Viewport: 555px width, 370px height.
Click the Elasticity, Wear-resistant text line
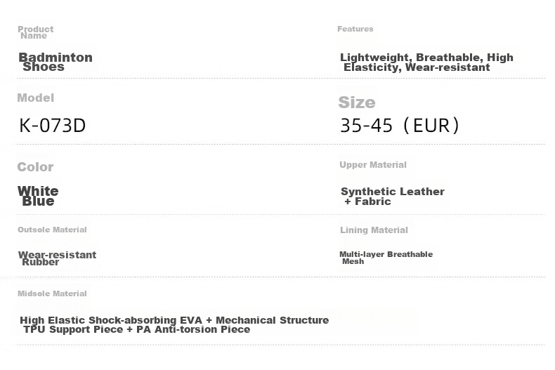[417, 67]
